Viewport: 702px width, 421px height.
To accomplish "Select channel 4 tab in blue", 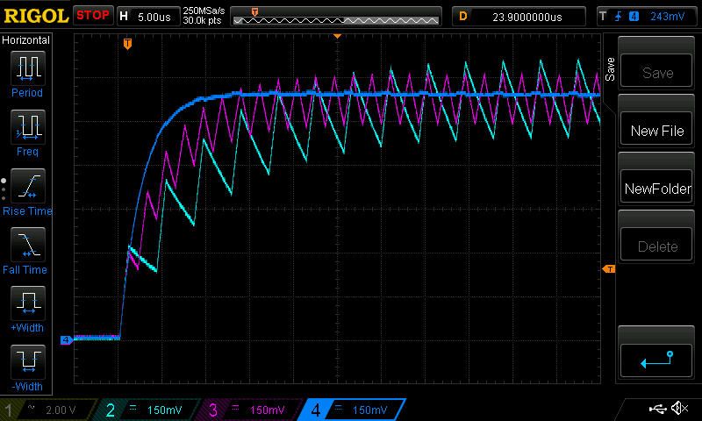I will 353,410.
